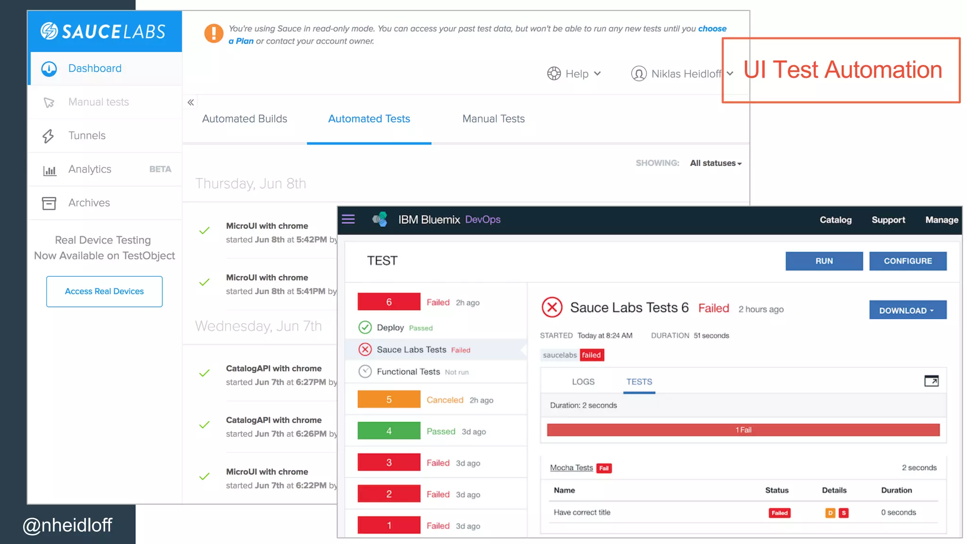Switch to the Manual Tests tab

click(493, 119)
